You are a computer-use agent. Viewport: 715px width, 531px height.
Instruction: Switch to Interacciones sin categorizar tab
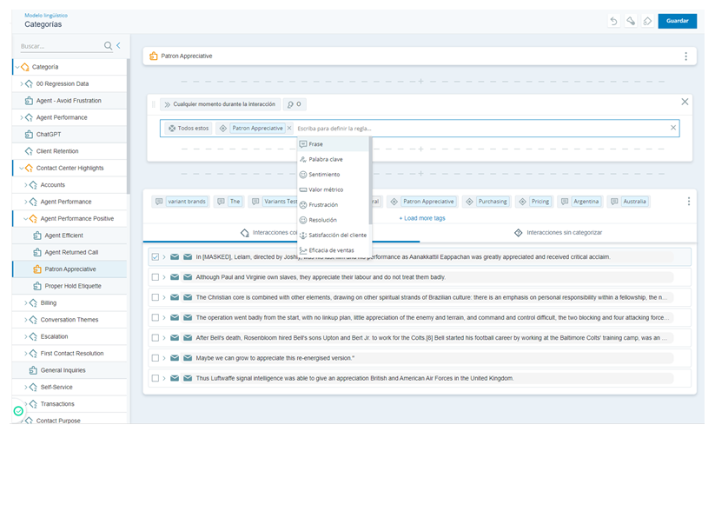[558, 233]
